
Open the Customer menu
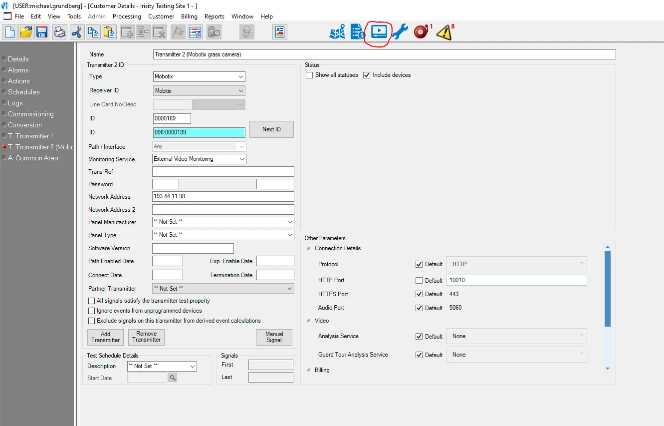161,16
